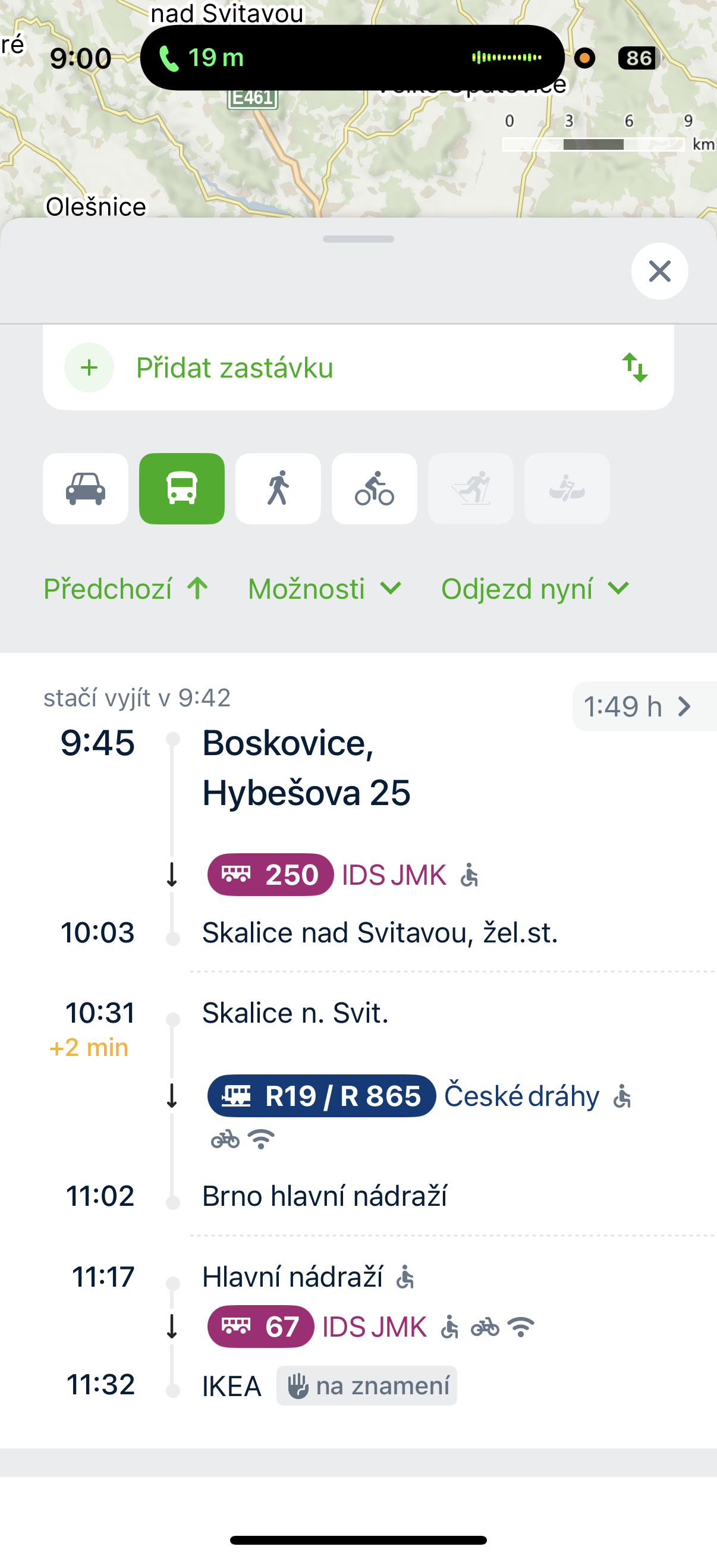Tap the green plus stop icon
The image size is (717, 1559).
point(90,367)
